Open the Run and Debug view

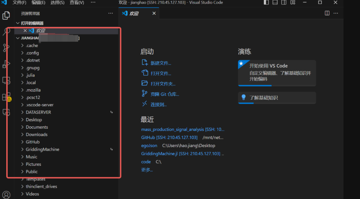pyautogui.click(x=6, y=64)
